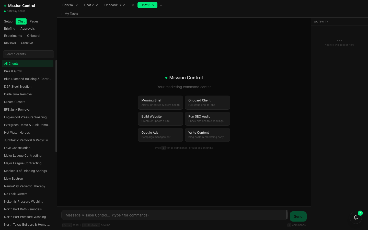
Task: Switch to the General tab
Action: (68, 5)
